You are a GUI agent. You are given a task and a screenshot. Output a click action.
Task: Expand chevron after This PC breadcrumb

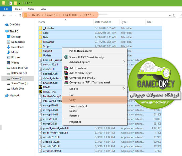click(x=43, y=15)
